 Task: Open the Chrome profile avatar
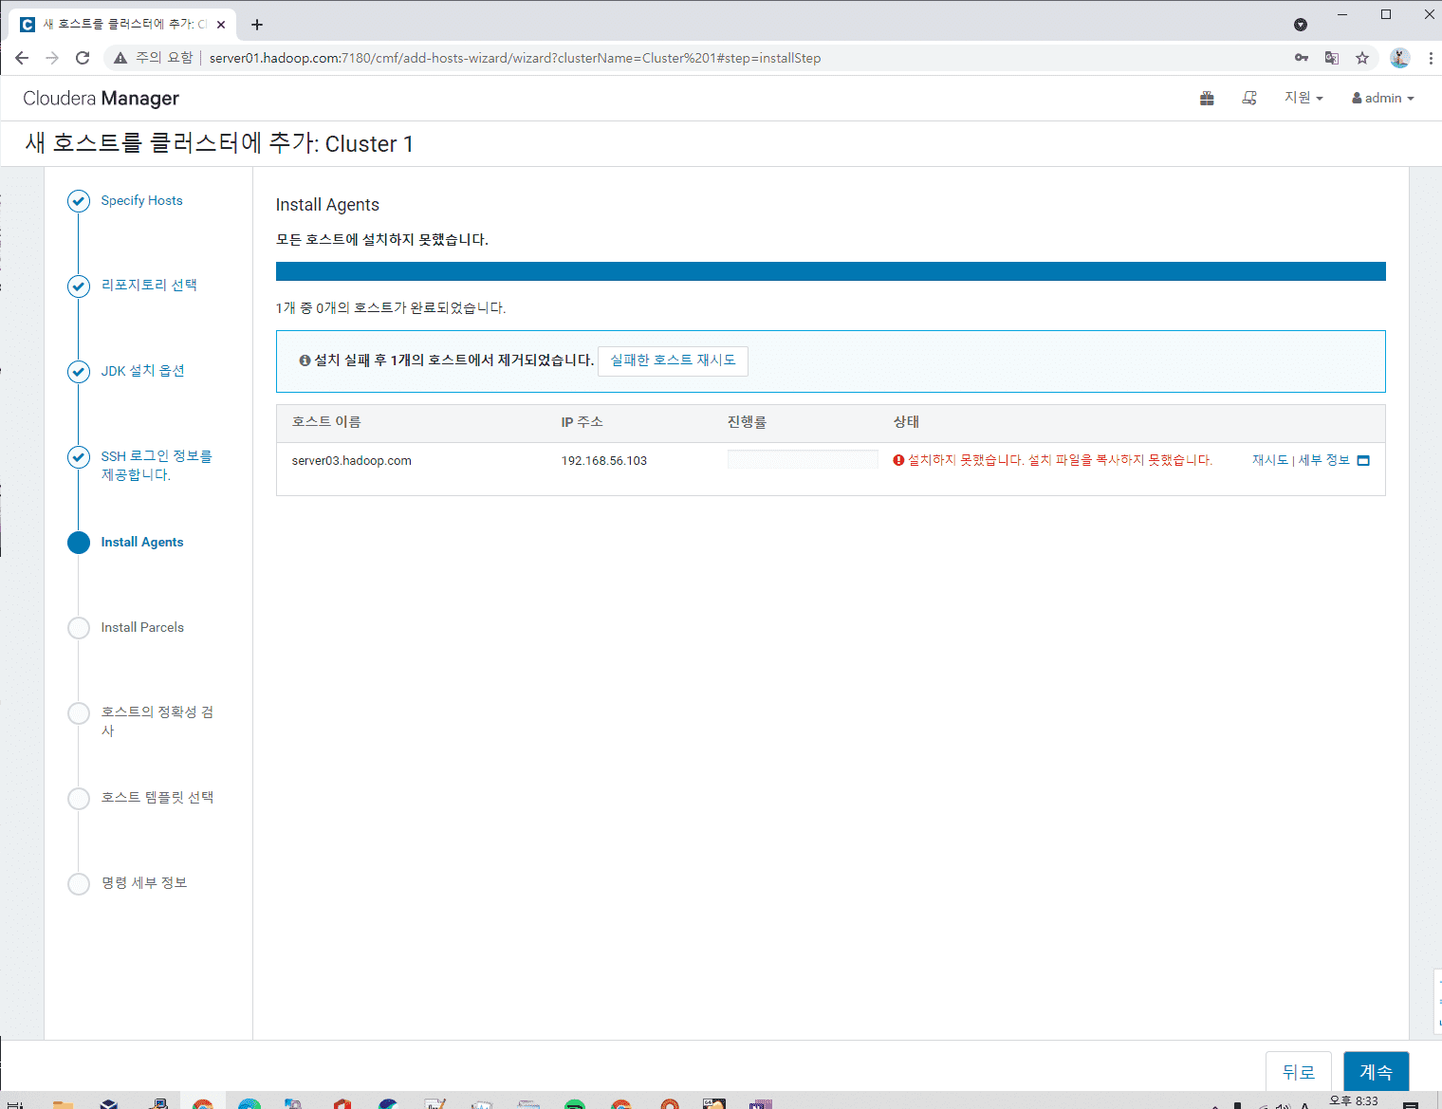coord(1400,58)
